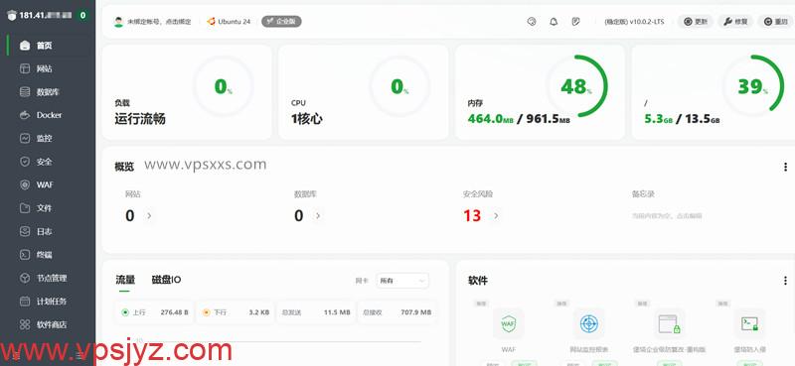Open the 概览 panel three-dot menu

point(785,167)
